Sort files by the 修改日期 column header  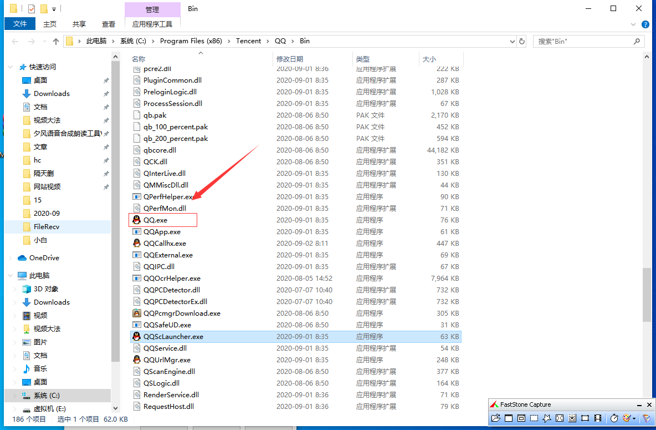tap(290, 59)
